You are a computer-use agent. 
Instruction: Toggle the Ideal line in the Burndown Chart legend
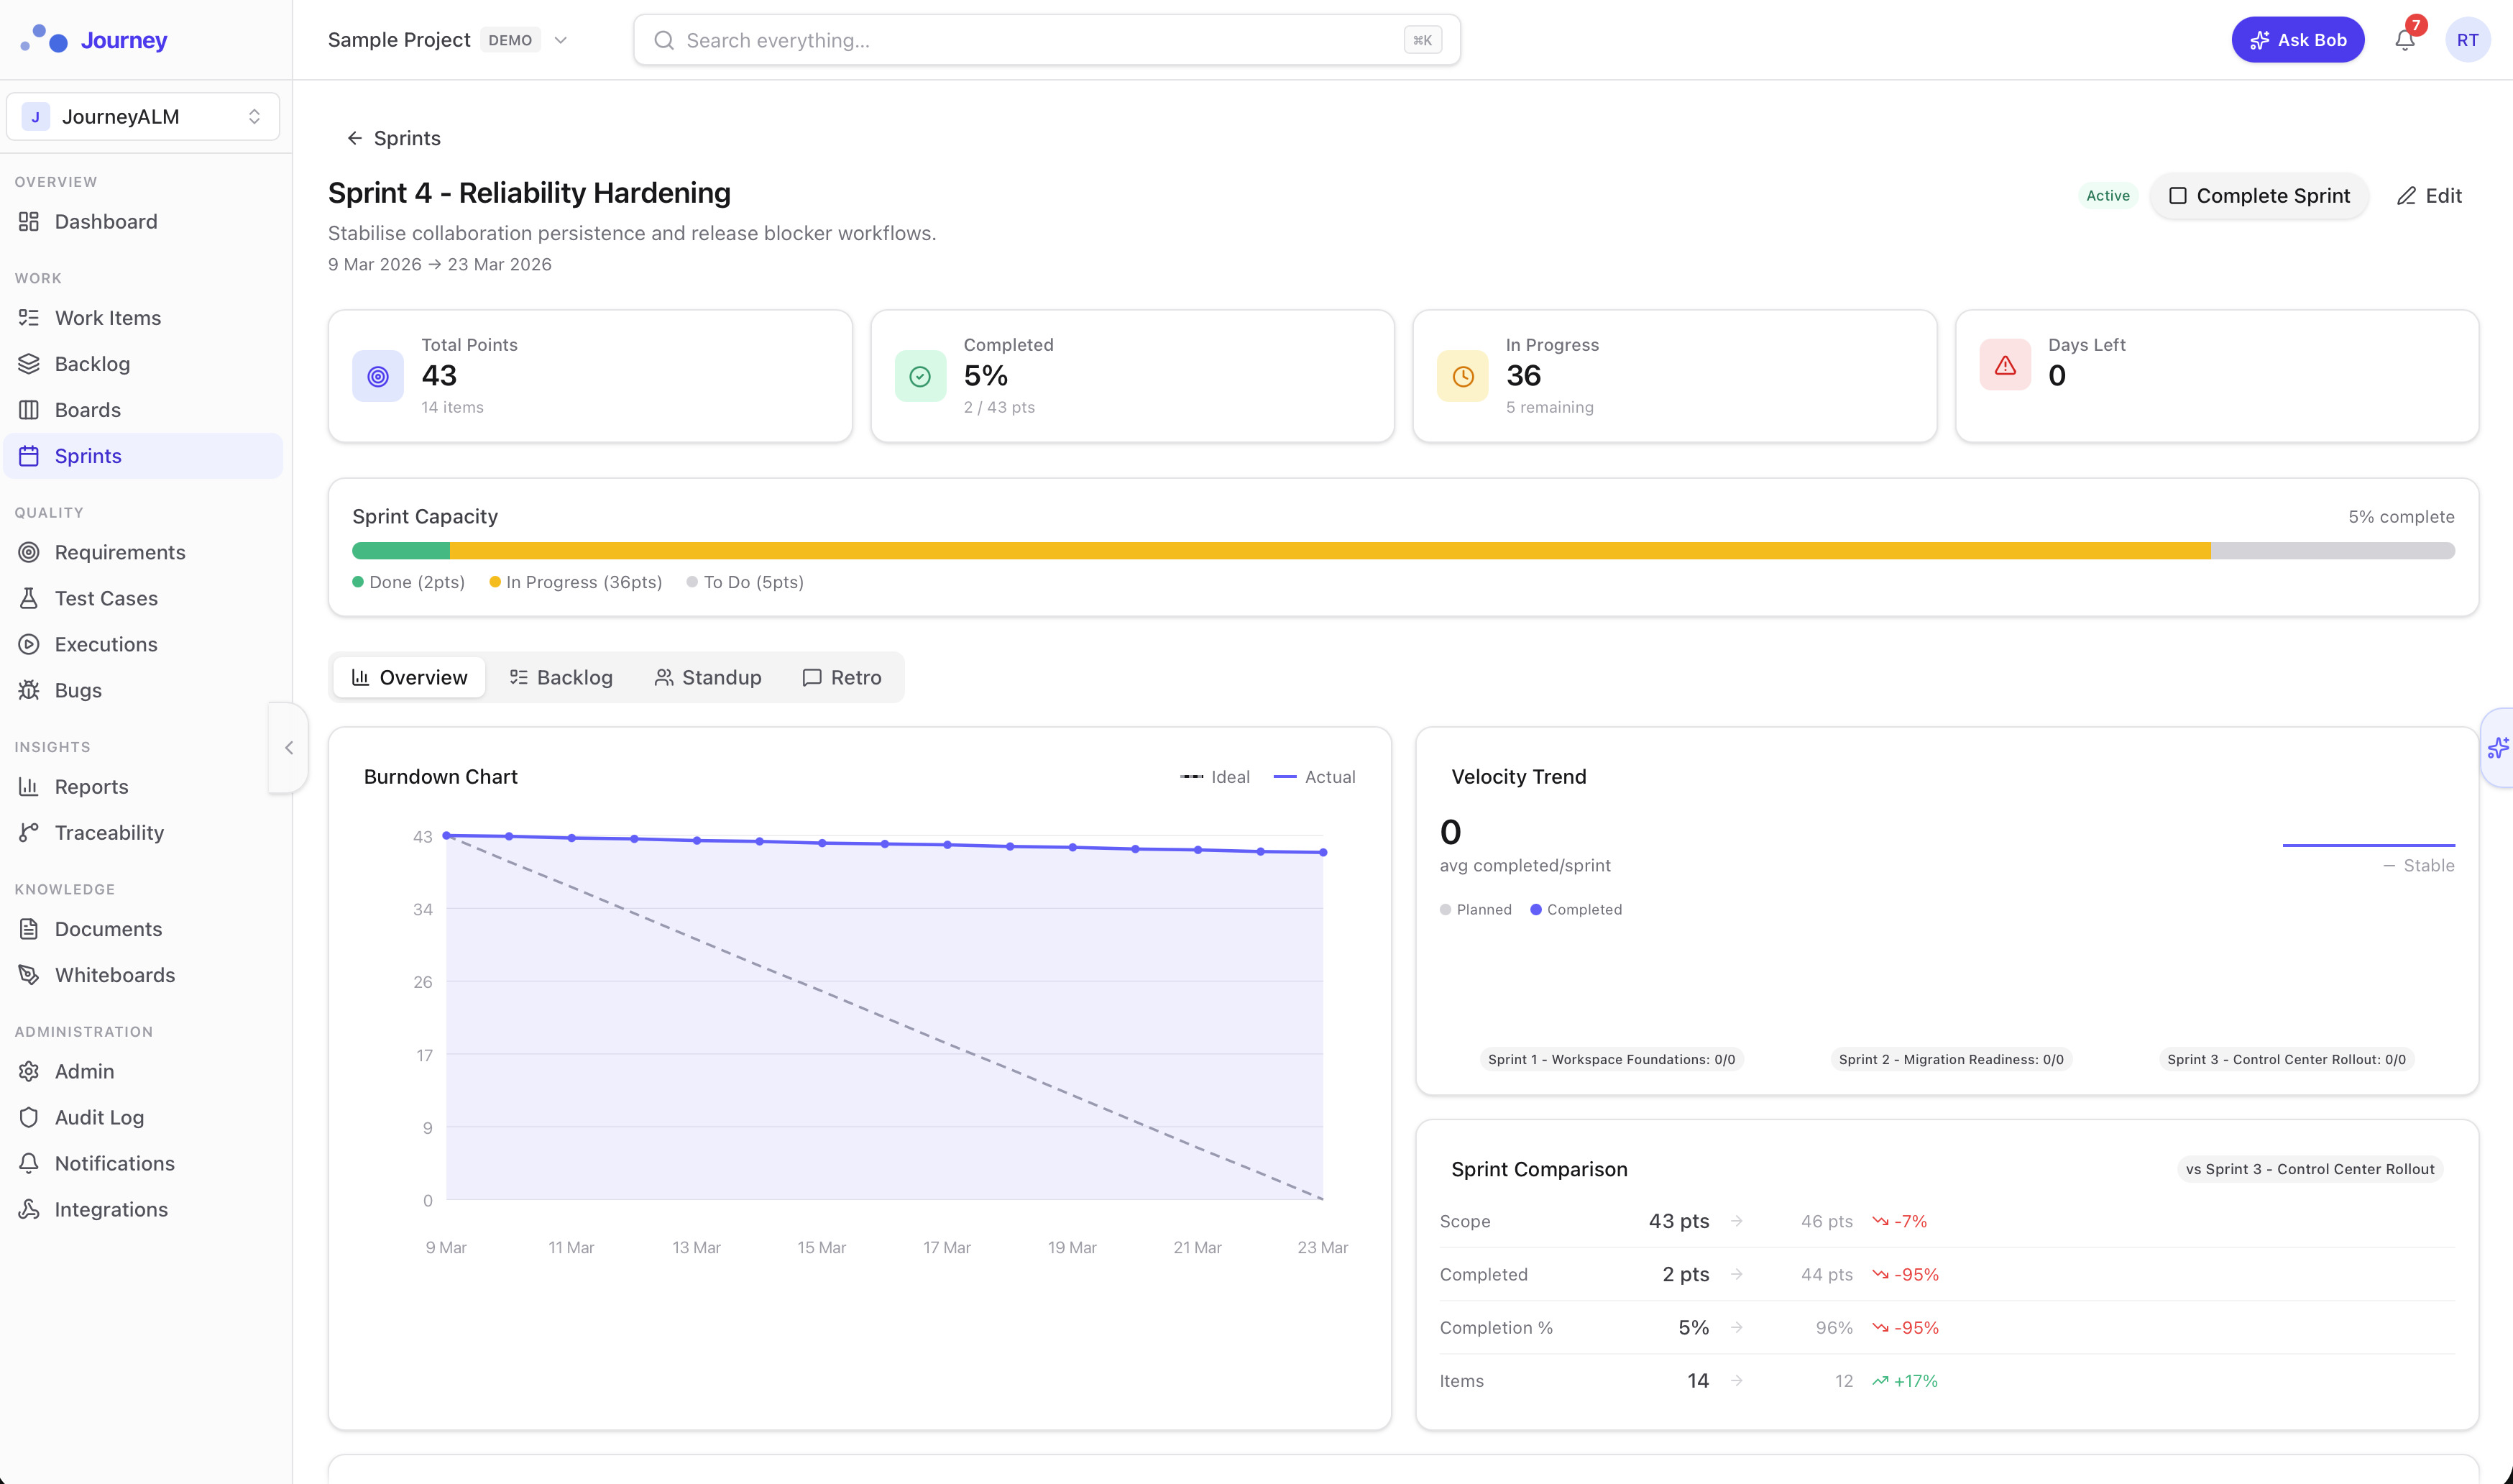(1216, 776)
